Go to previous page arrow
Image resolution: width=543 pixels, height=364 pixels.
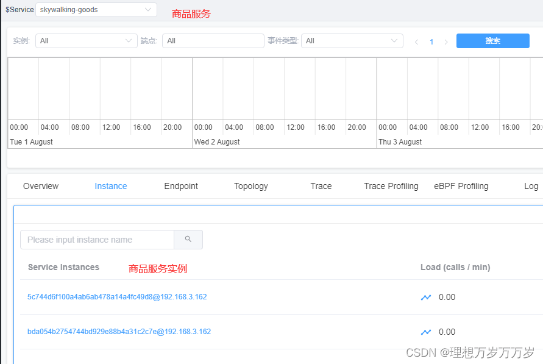point(416,42)
